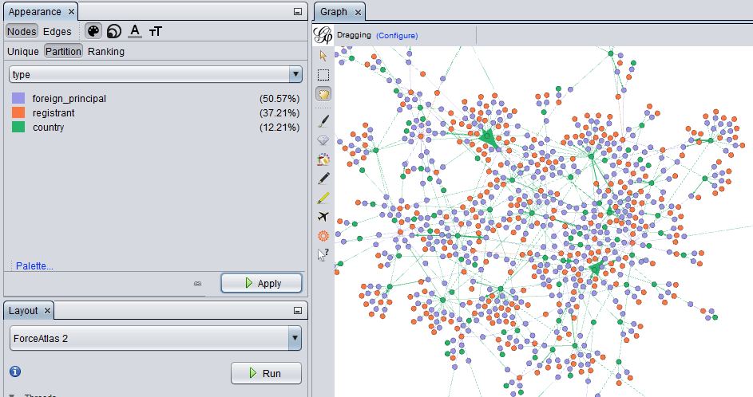Pick the paintbrush painter tool

(x=323, y=121)
